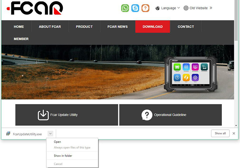Open the Skype contact icon
The image size is (240, 168).
pos(135,8)
